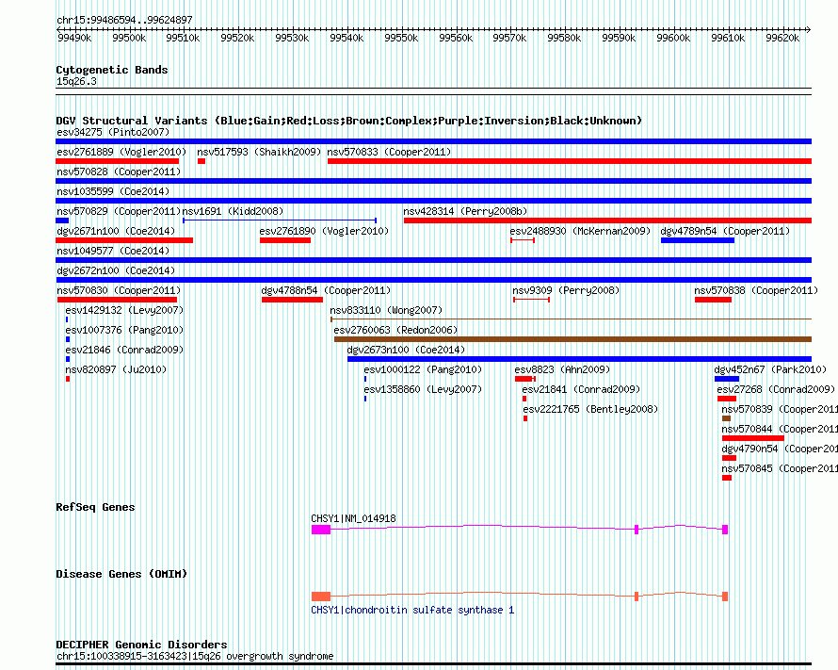Viewport: 838px width, 670px height.
Task: Select the nsv1691 (Kidd2008) variant line
Action: [x=279, y=221]
